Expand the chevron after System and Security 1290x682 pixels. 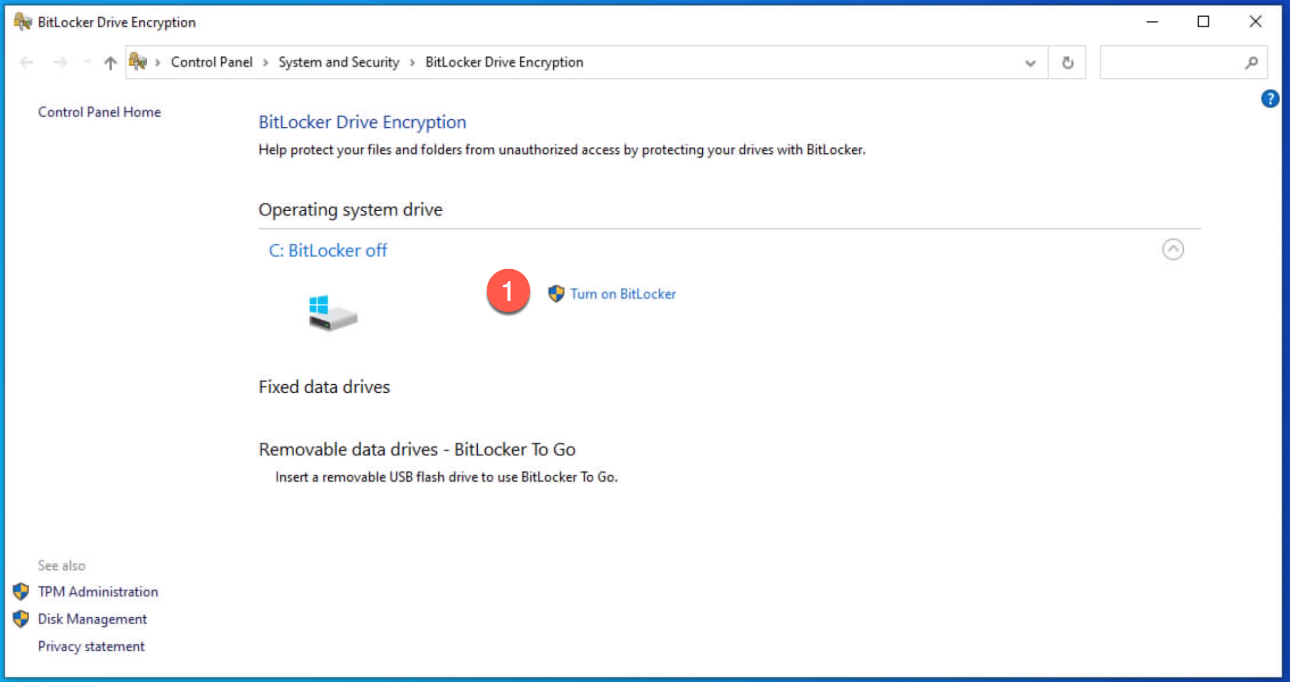[412, 63]
